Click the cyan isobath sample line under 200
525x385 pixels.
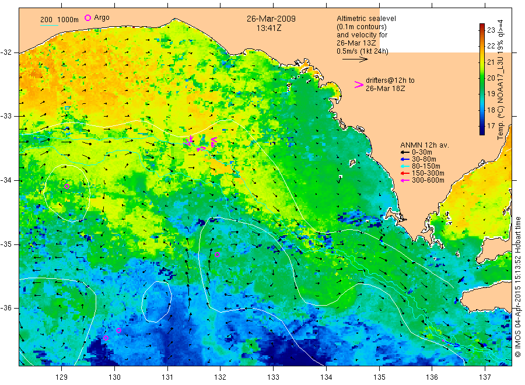(x=49, y=25)
